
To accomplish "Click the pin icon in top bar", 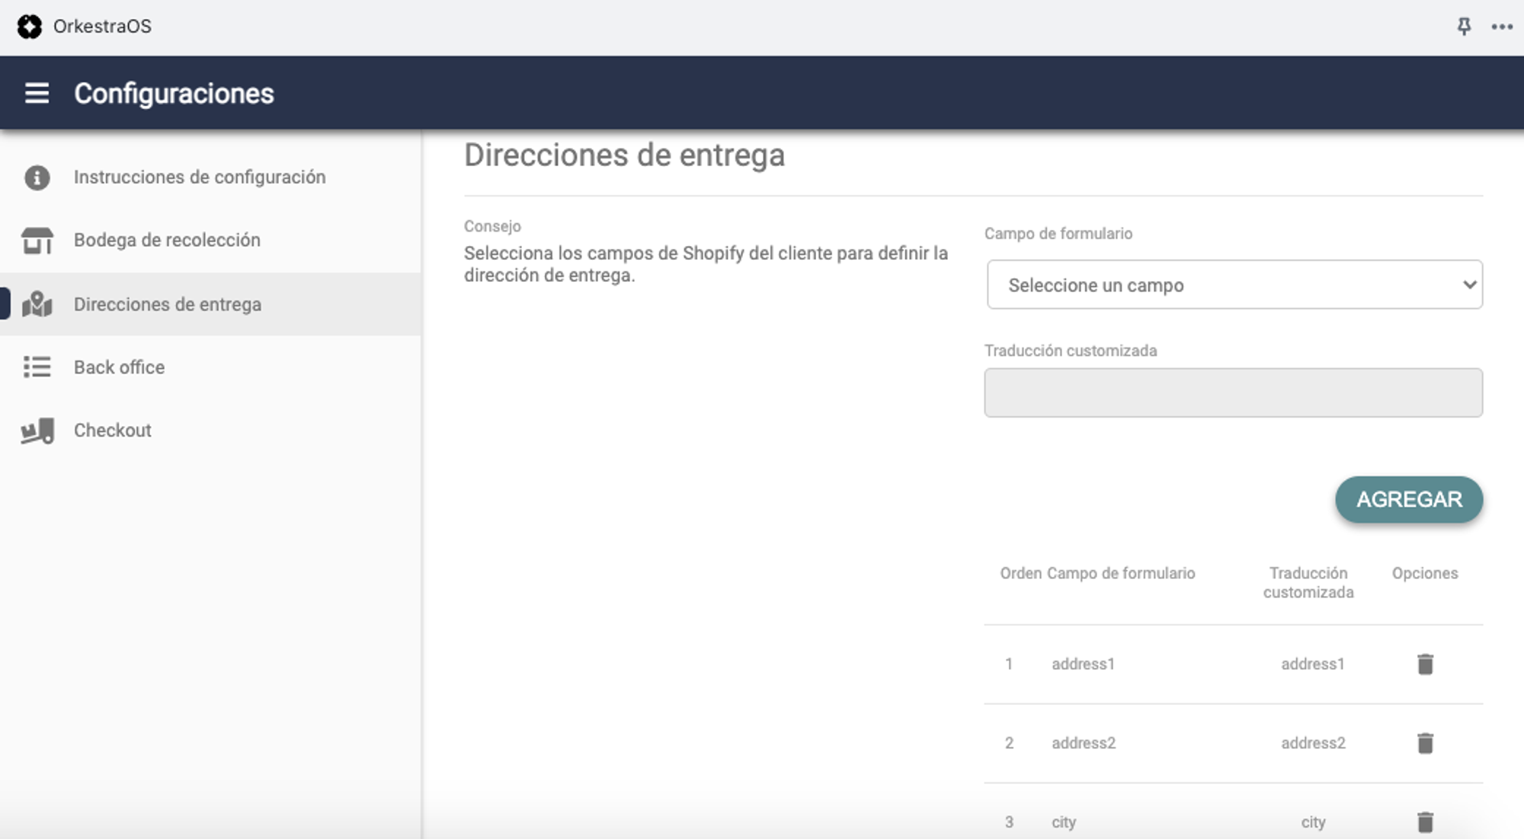I will point(1464,27).
